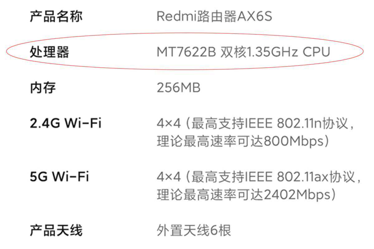The height and width of the screenshot is (249, 374).
Task: Select the 256MB memory value
Action: 178,88
